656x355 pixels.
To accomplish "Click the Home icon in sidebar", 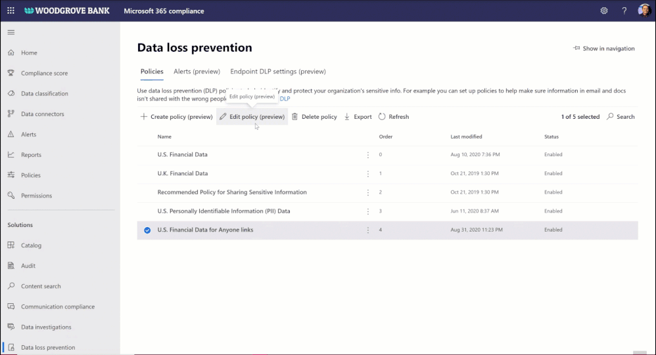I will [x=11, y=52].
